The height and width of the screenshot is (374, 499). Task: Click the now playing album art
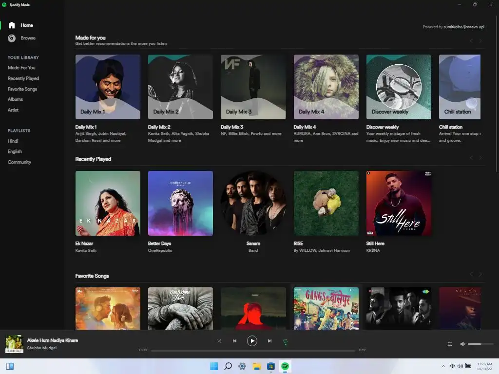pos(14,344)
